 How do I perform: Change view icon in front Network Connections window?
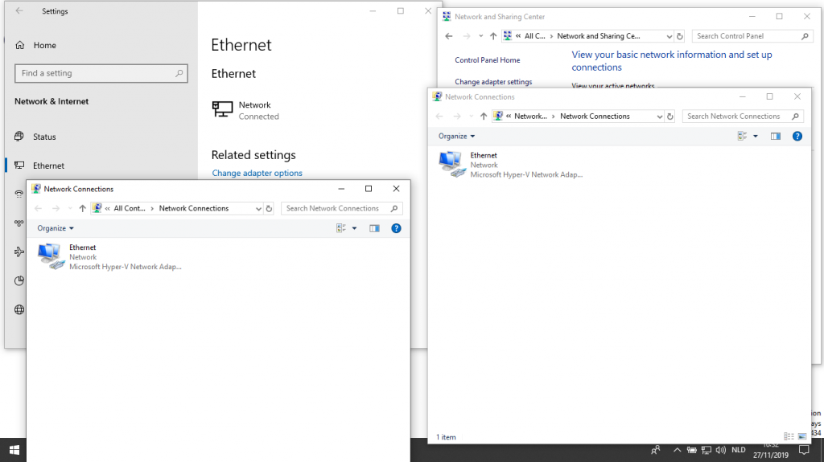coord(341,228)
